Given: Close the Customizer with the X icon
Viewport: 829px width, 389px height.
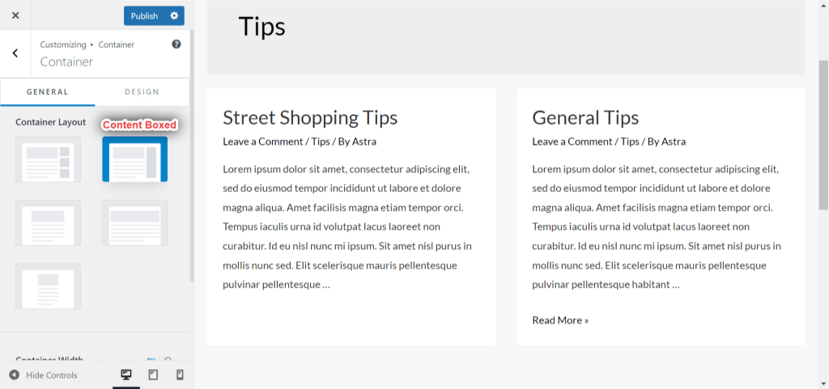Looking at the screenshot, I should (x=15, y=16).
